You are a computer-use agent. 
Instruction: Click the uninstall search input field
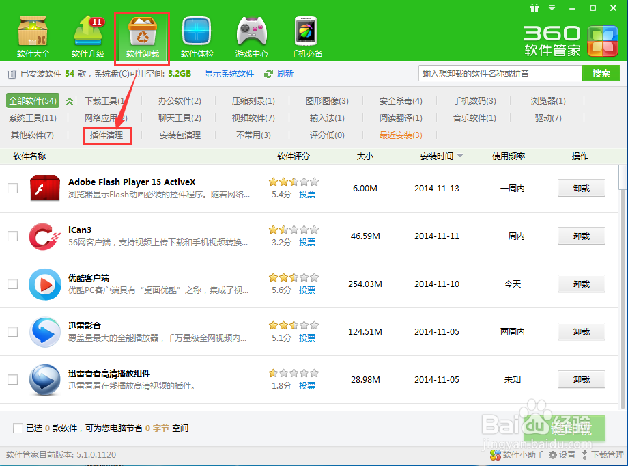coord(500,73)
